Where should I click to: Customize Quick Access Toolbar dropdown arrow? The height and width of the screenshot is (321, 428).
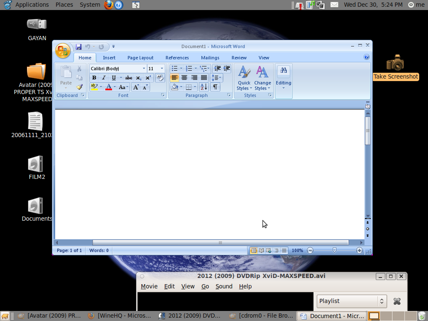(x=114, y=47)
